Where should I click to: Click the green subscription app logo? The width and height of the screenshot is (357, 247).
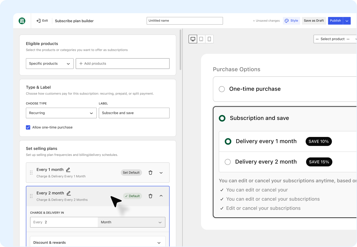click(22, 21)
